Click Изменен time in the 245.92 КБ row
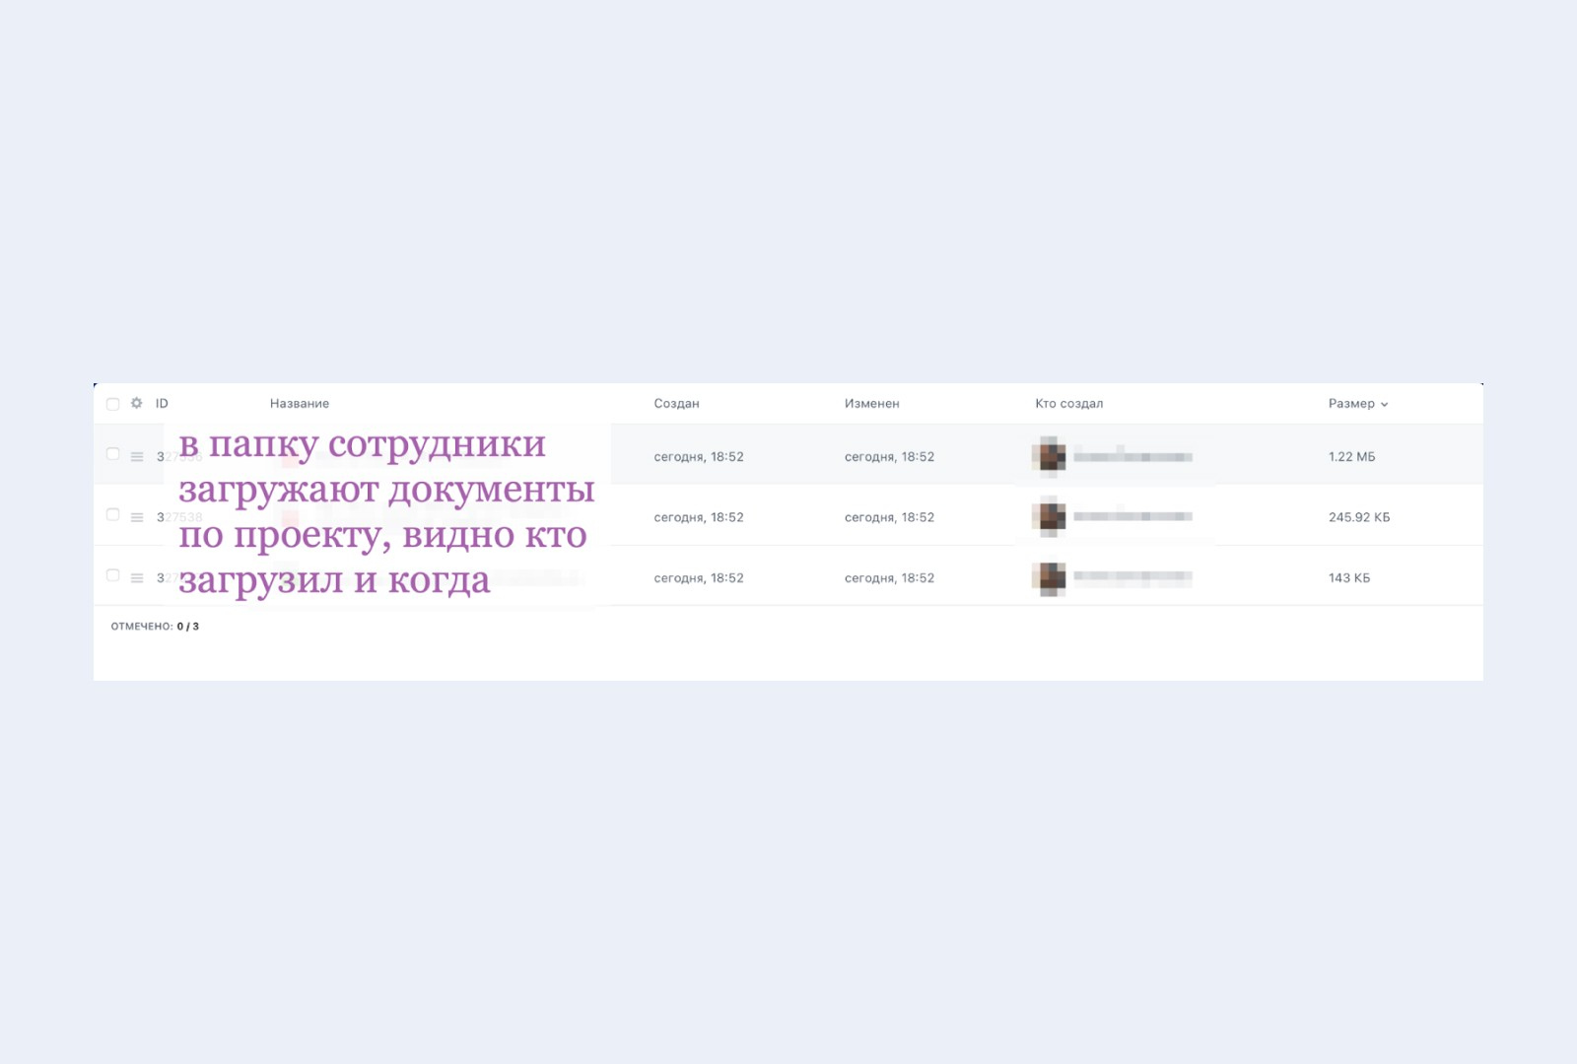Image resolution: width=1577 pixels, height=1064 pixels. coord(889,517)
